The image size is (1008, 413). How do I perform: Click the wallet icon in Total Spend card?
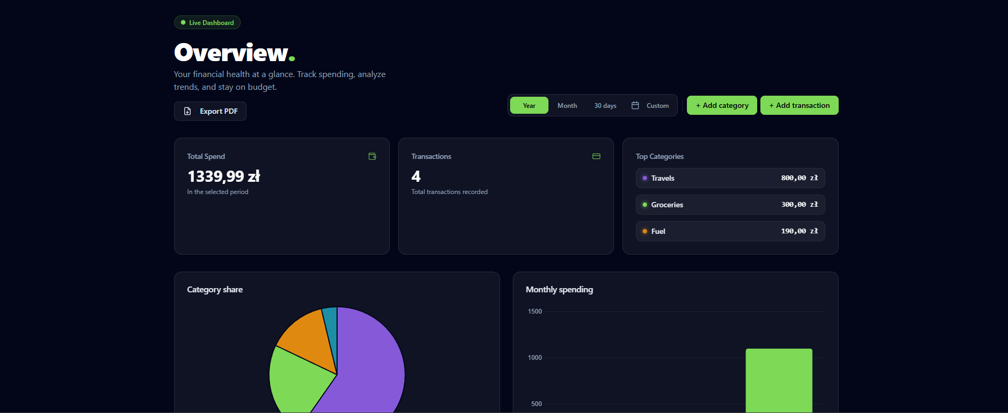pyautogui.click(x=372, y=156)
